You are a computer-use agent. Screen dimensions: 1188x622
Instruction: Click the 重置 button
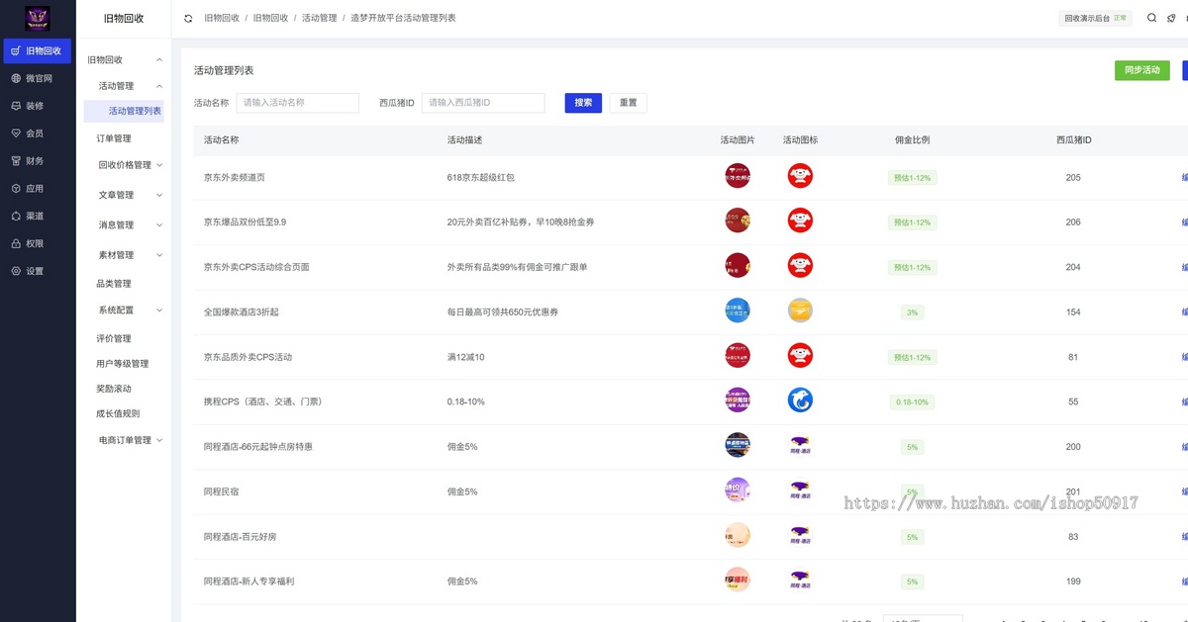628,103
